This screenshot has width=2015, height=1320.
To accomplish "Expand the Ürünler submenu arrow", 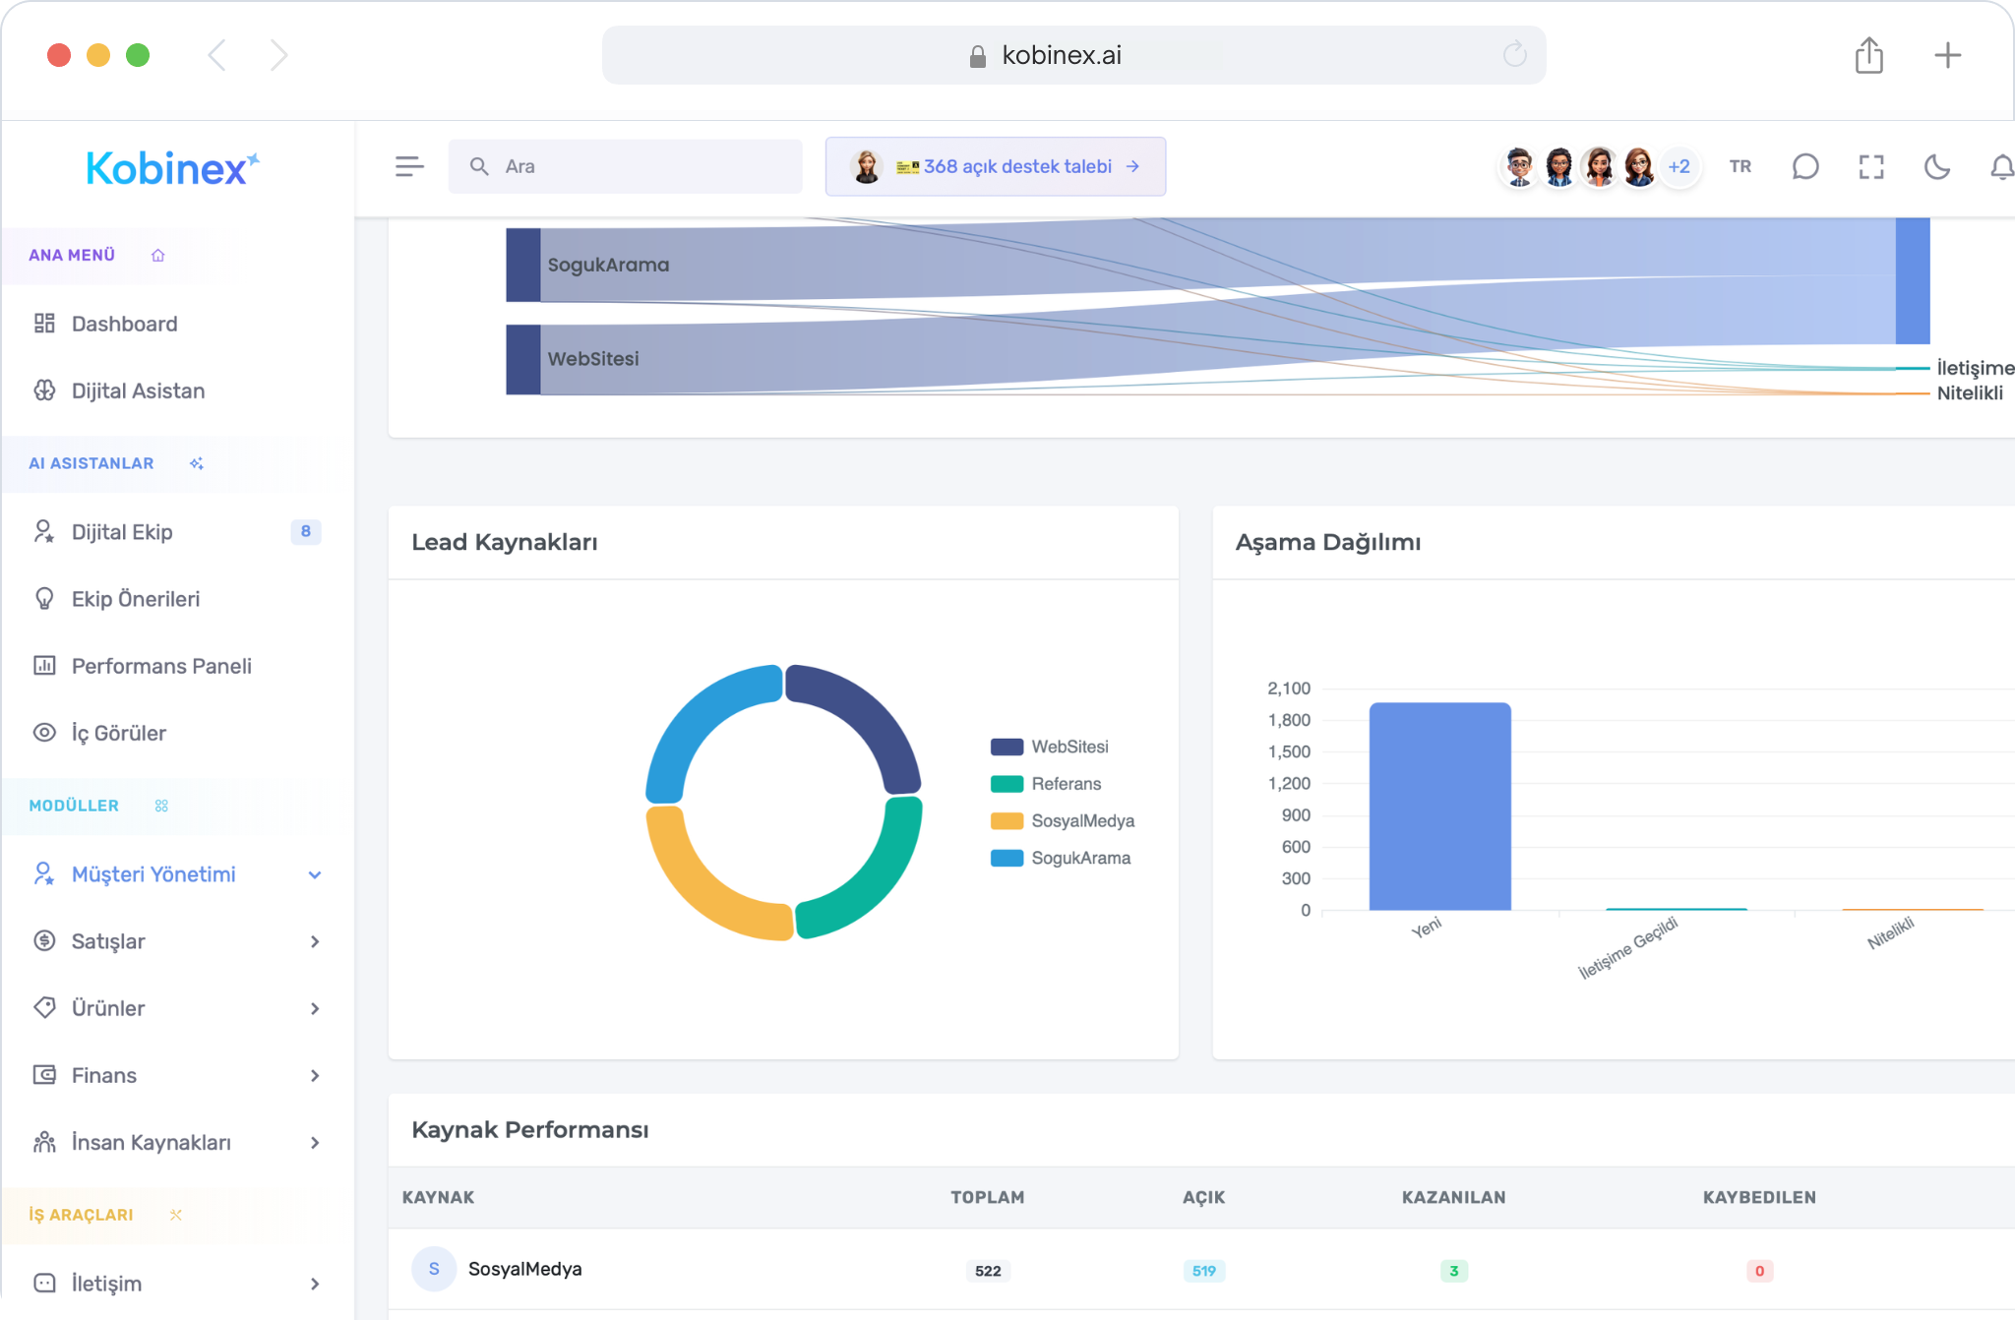I will click(315, 1008).
